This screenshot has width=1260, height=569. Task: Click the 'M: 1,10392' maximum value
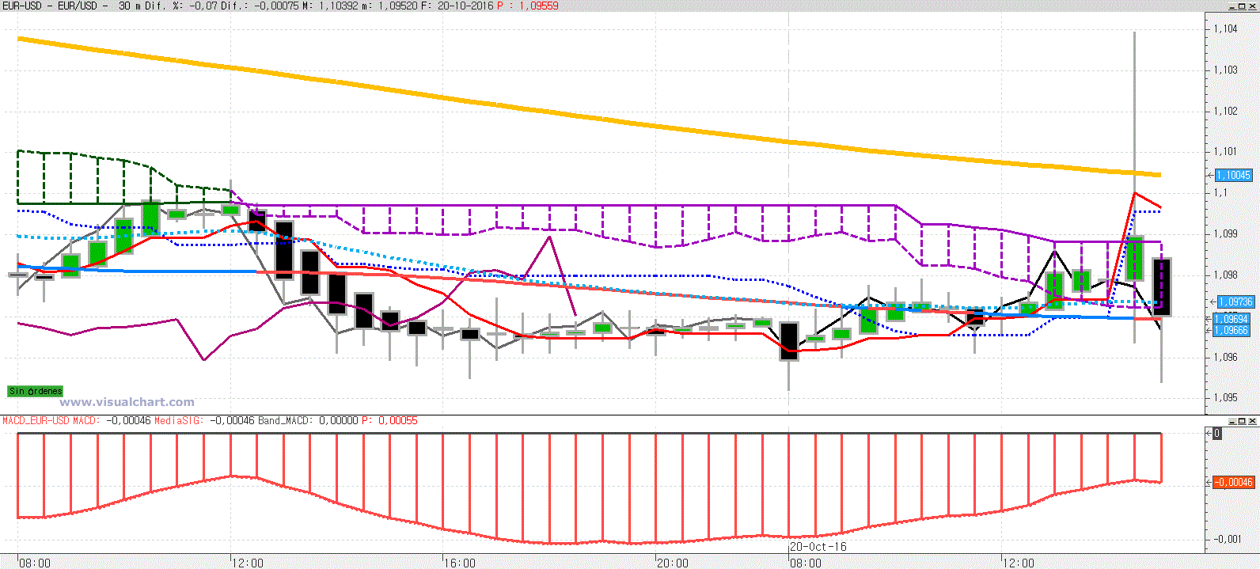331,6
